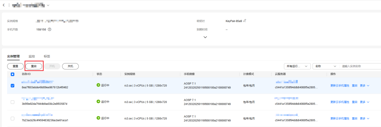
Task: Click the instance name search field
Action: click(360, 66)
